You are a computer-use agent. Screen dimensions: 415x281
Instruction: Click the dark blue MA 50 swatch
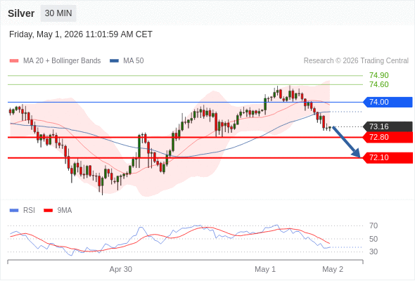[114, 61]
